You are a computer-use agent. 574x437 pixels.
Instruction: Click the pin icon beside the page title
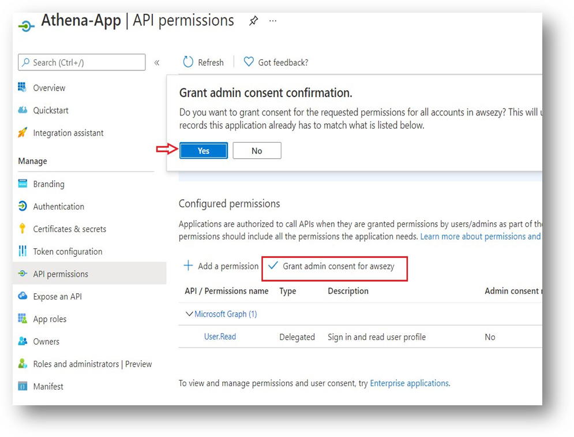pyautogui.click(x=253, y=21)
